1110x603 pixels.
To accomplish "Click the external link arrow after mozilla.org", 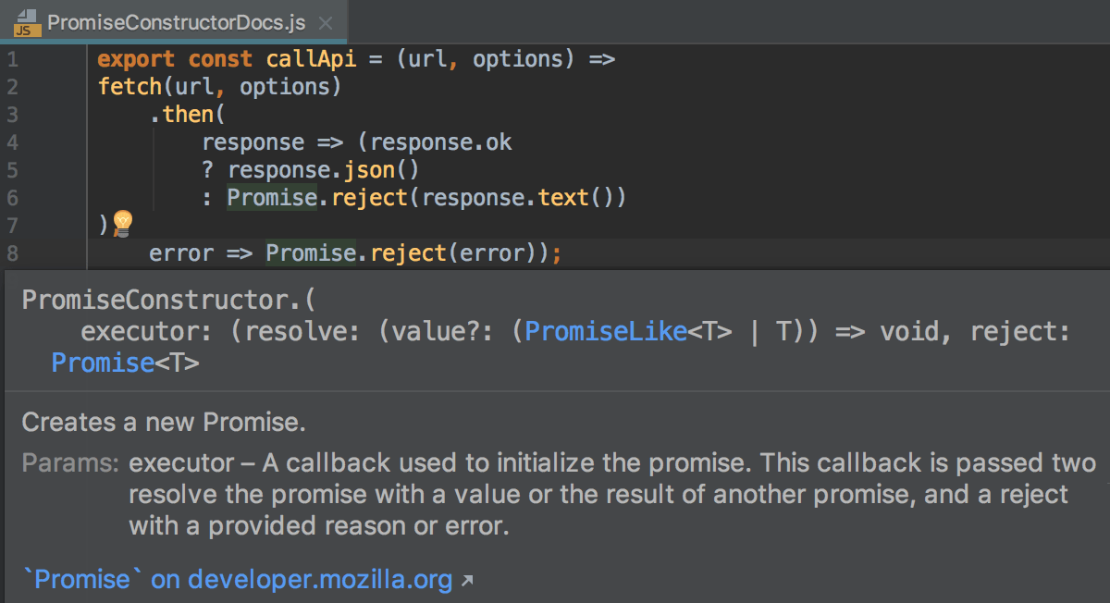I will pos(466,578).
